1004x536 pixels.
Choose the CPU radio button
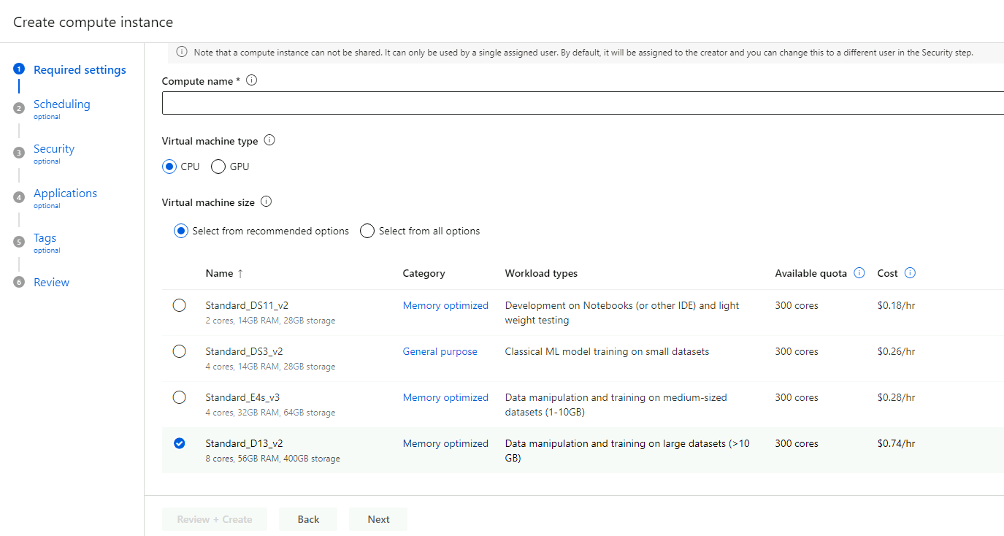click(169, 166)
